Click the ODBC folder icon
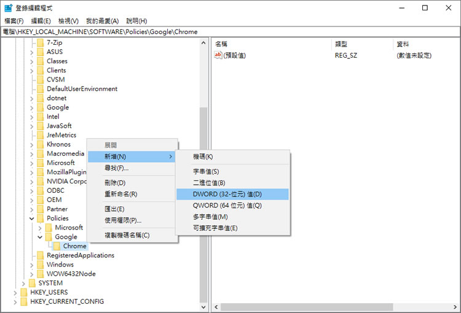 click(41, 191)
